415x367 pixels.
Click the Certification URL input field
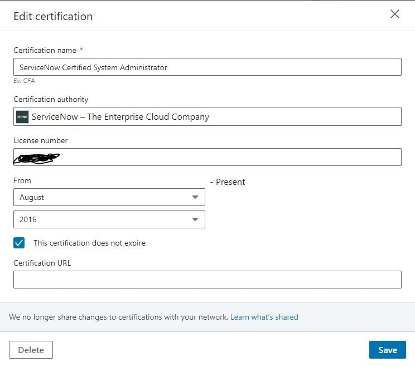point(207,279)
